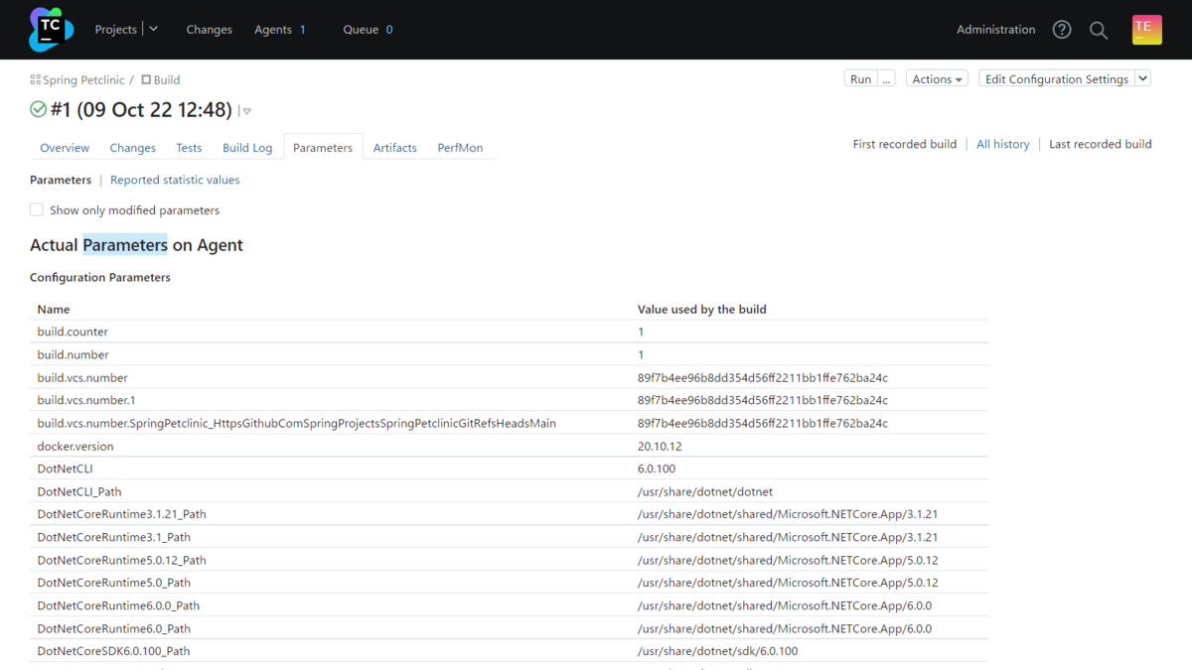The height and width of the screenshot is (670, 1192).
Task: Open the Artifacts tab
Action: click(394, 148)
